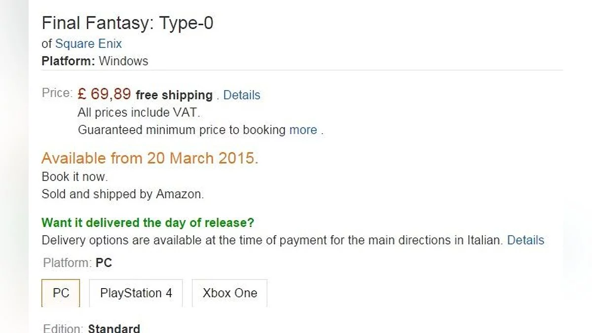Viewport: 592px width, 333px height.
Task: Click 'Want it delivered the day of release?' heading
Action: pyautogui.click(x=148, y=222)
